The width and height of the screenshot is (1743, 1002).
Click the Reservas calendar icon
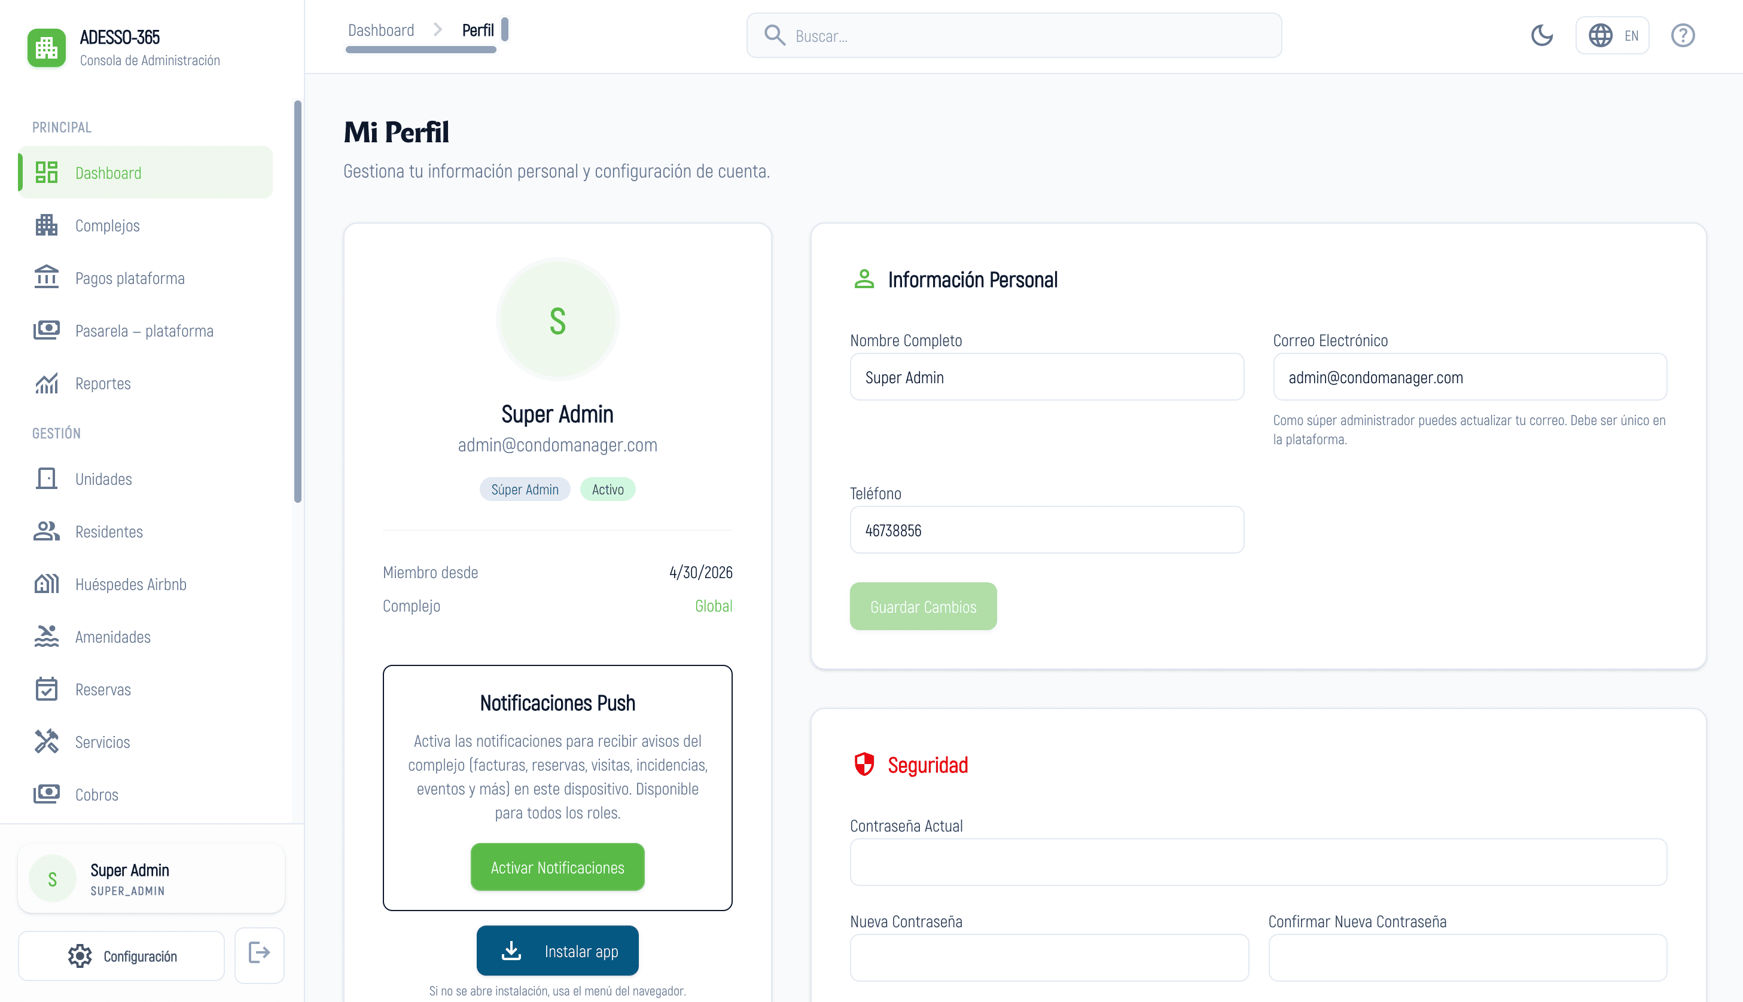coord(46,689)
